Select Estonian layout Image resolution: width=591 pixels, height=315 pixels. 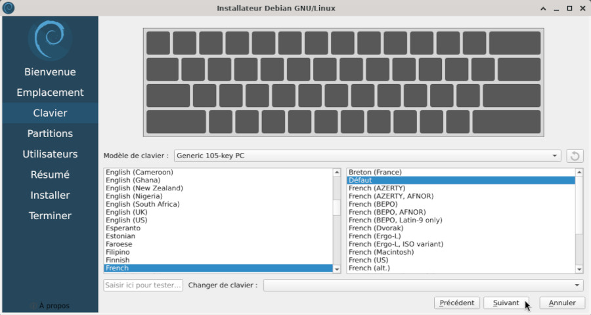(218, 236)
